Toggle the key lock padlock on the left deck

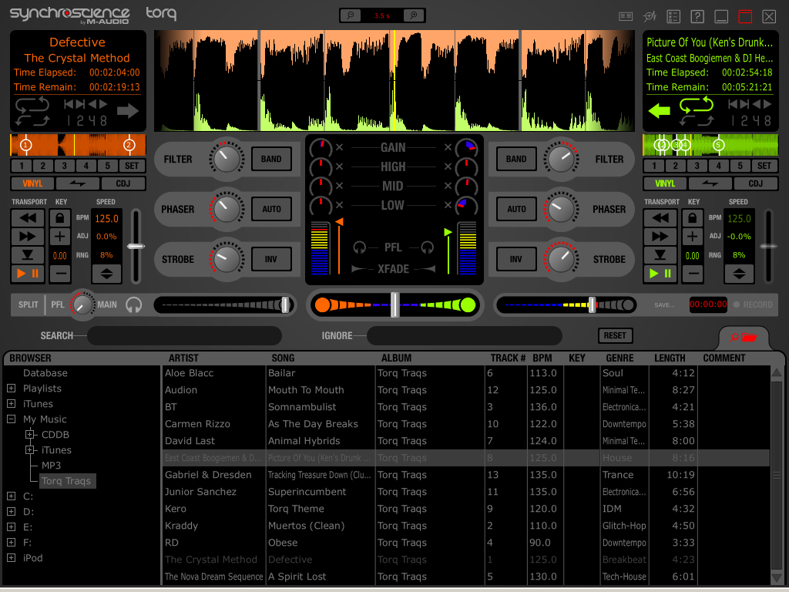click(x=59, y=217)
